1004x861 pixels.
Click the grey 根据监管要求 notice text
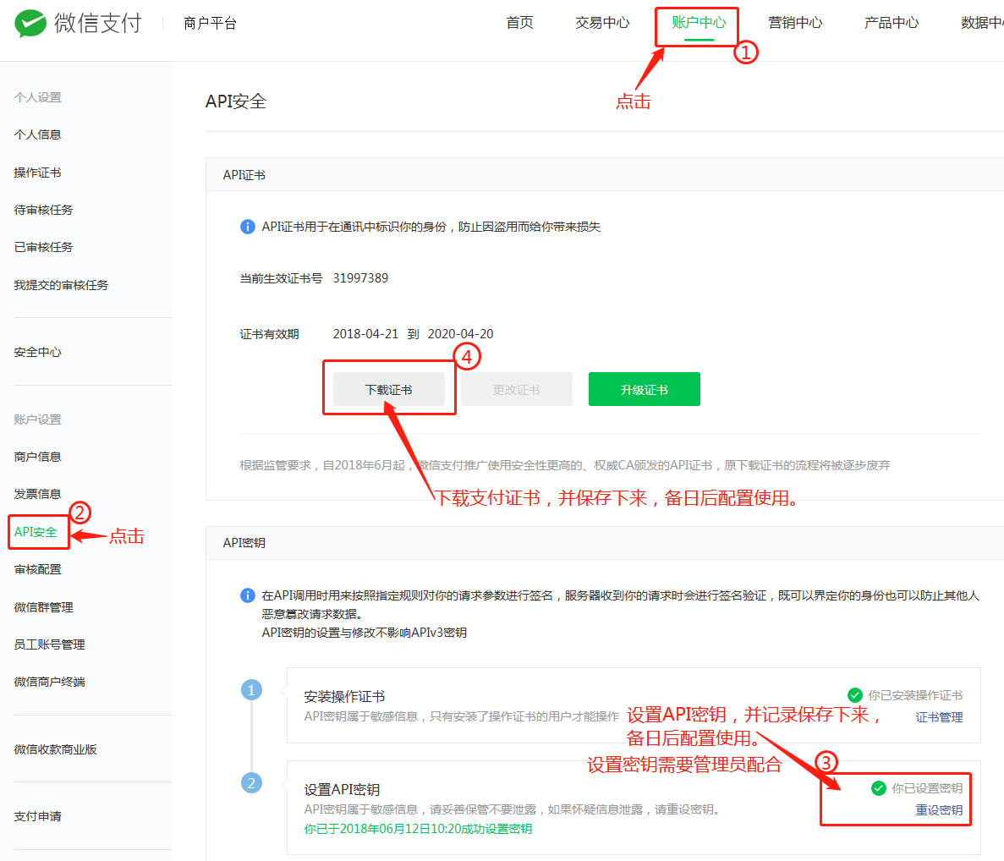click(x=565, y=464)
